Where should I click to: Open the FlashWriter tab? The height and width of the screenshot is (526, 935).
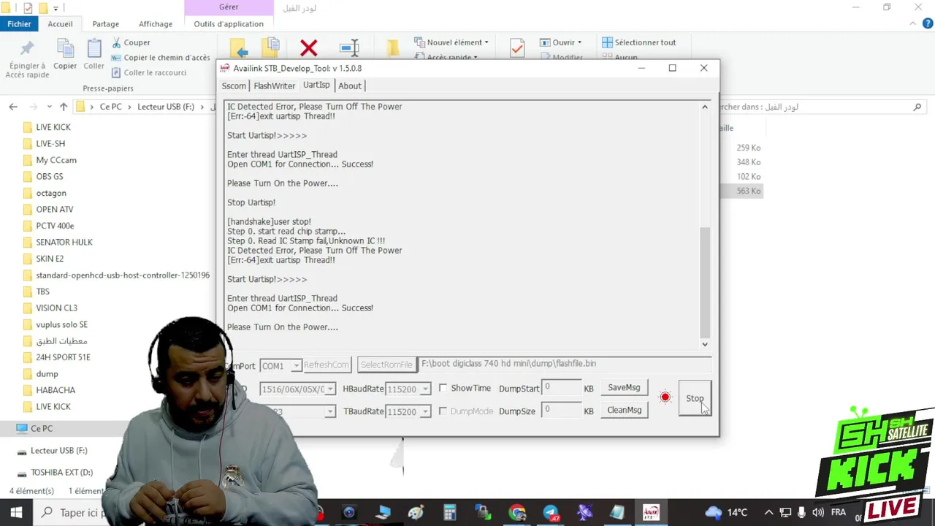tap(275, 85)
